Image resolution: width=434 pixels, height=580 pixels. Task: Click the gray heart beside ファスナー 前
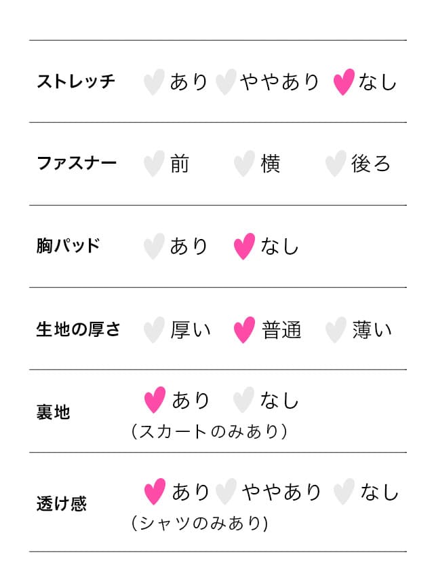(x=154, y=164)
